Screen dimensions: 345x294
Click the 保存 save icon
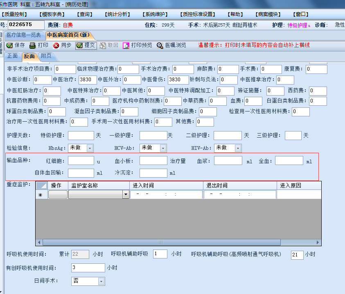click(9, 45)
